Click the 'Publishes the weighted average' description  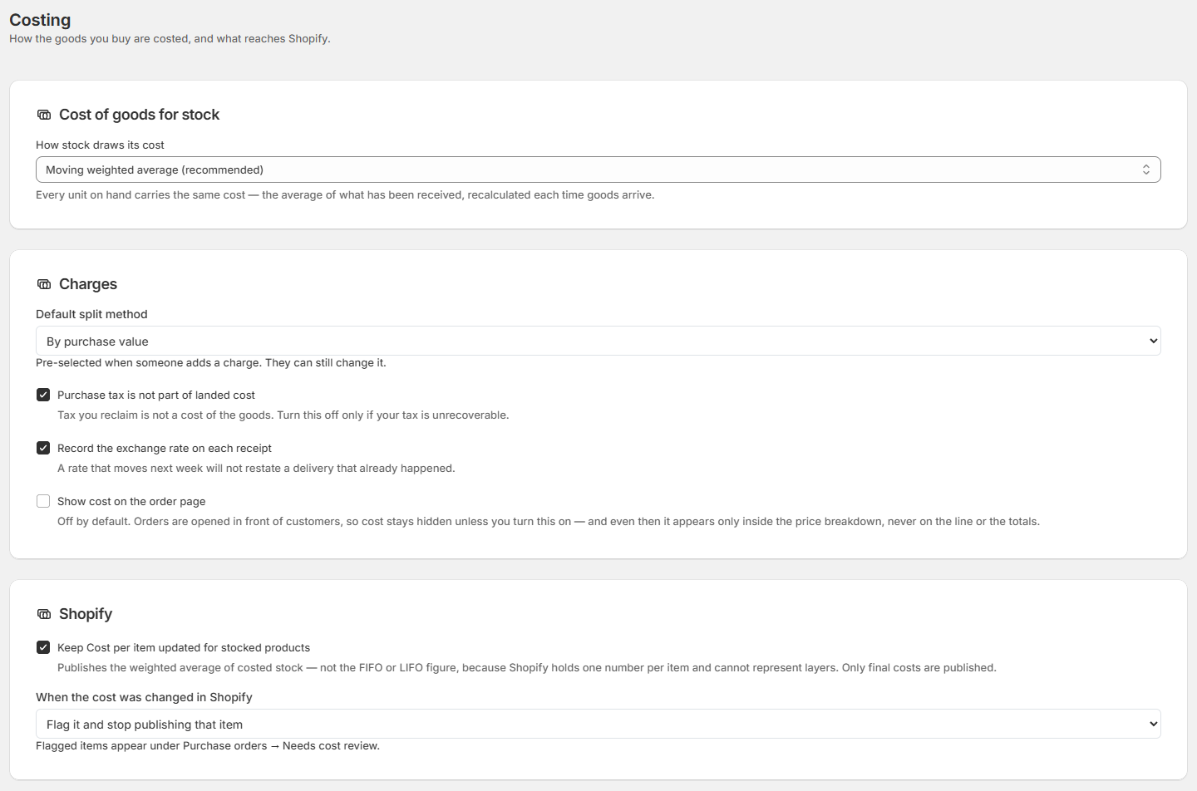[x=527, y=668]
